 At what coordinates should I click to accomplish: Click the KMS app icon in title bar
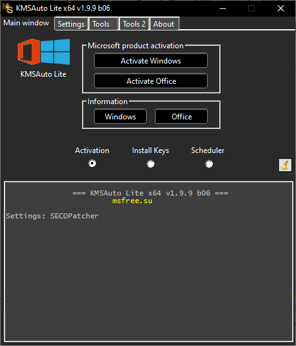pyautogui.click(x=8, y=8)
